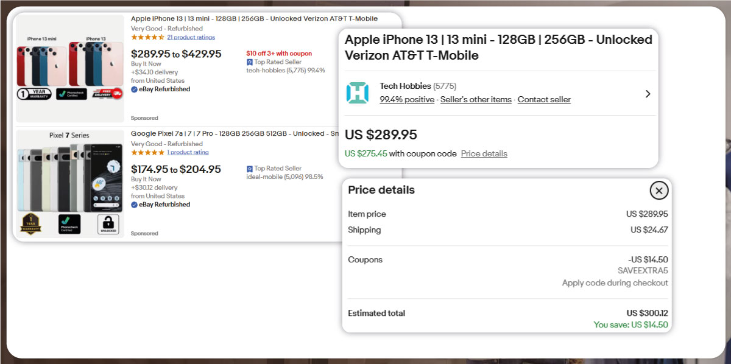This screenshot has width=731, height=364.
Task: Open the 21 product ratings link
Action: [191, 37]
